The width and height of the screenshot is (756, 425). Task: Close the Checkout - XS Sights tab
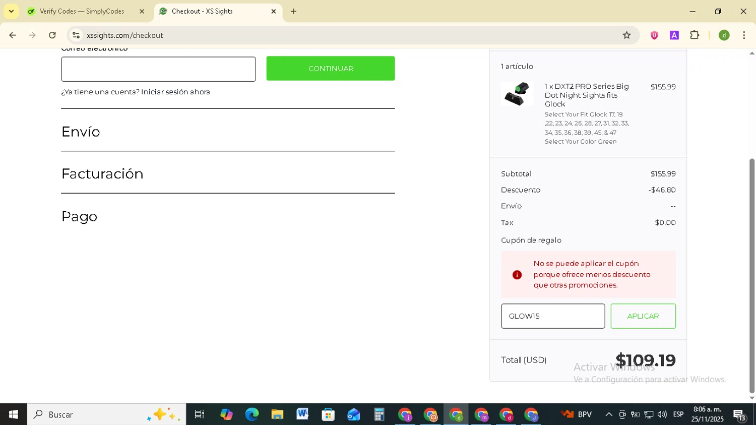coord(274,11)
